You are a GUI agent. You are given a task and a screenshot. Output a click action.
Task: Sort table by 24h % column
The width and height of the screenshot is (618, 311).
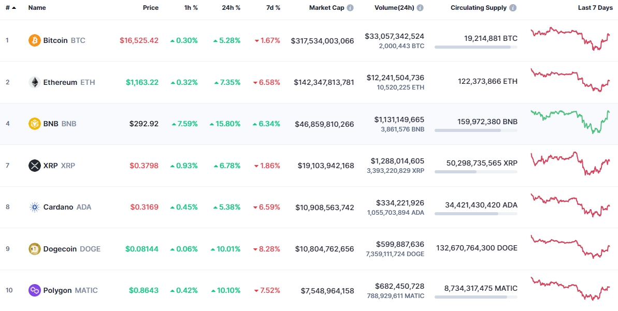tap(230, 8)
